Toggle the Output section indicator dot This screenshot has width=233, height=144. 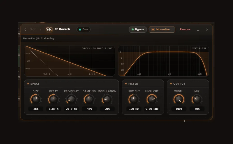pos(171,84)
